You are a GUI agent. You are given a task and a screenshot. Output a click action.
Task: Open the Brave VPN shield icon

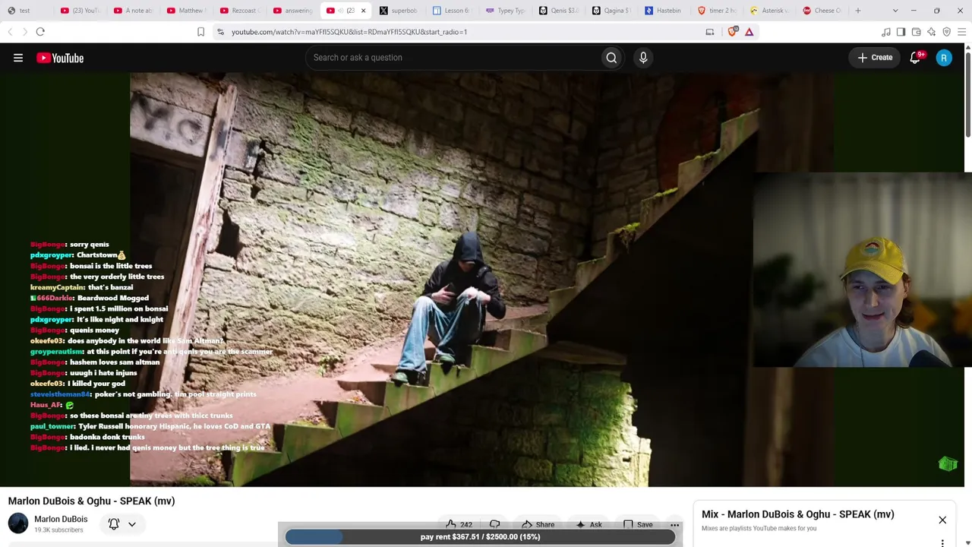coord(947,32)
